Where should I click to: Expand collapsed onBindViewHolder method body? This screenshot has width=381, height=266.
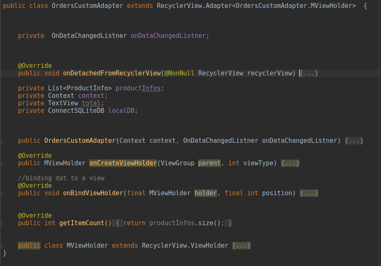pyautogui.click(x=309, y=193)
